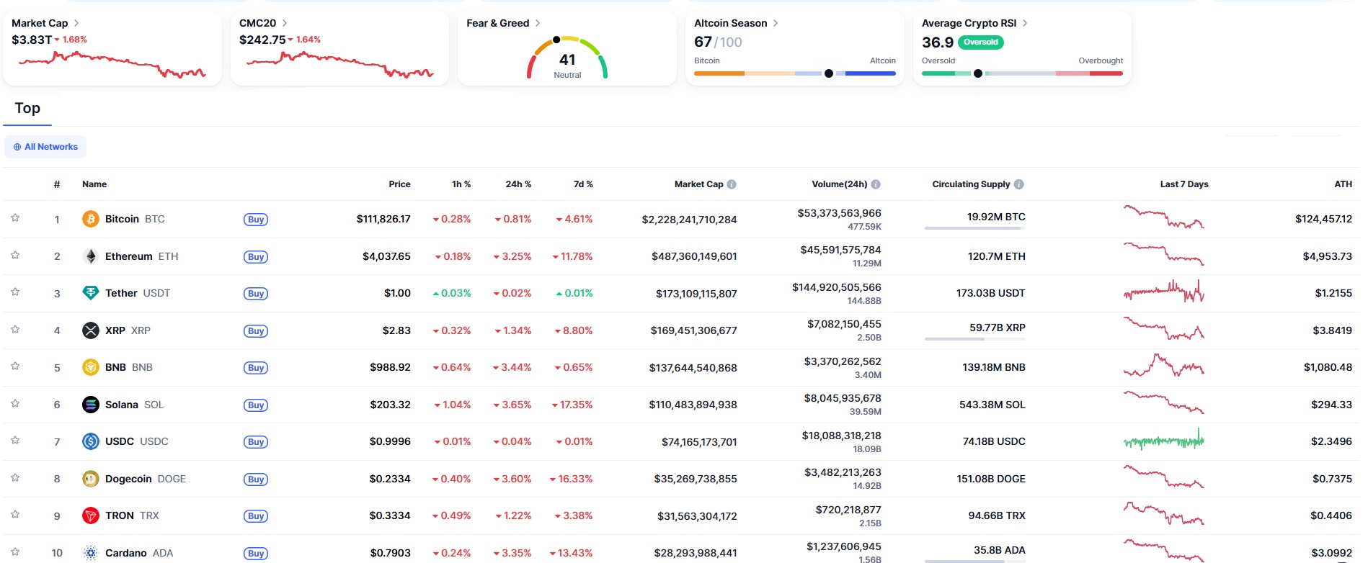
Task: Star Solana to add to watchlist
Action: [x=15, y=404]
